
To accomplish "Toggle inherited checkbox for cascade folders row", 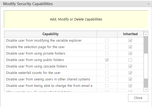I will [130, 66].
